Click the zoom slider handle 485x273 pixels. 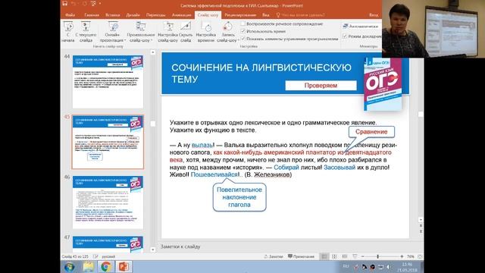377,256
